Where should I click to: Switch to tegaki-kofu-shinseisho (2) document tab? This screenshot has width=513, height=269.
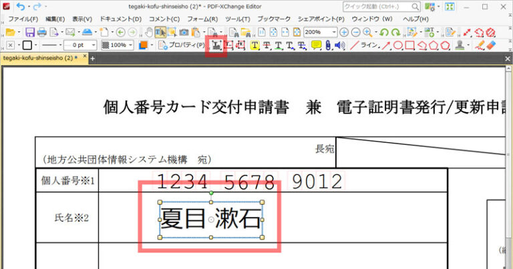click(40, 59)
